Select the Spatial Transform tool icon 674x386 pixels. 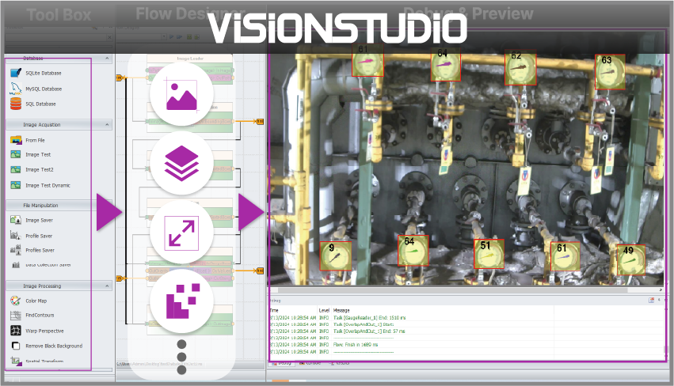pos(16,361)
